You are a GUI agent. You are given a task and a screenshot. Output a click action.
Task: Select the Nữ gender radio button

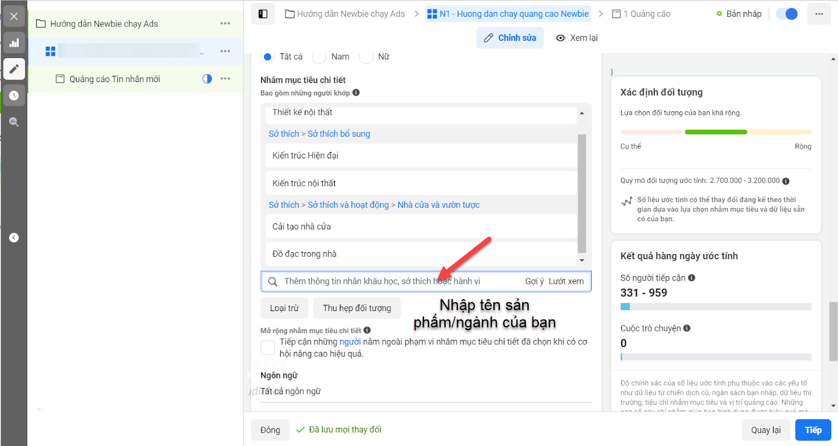[366, 56]
